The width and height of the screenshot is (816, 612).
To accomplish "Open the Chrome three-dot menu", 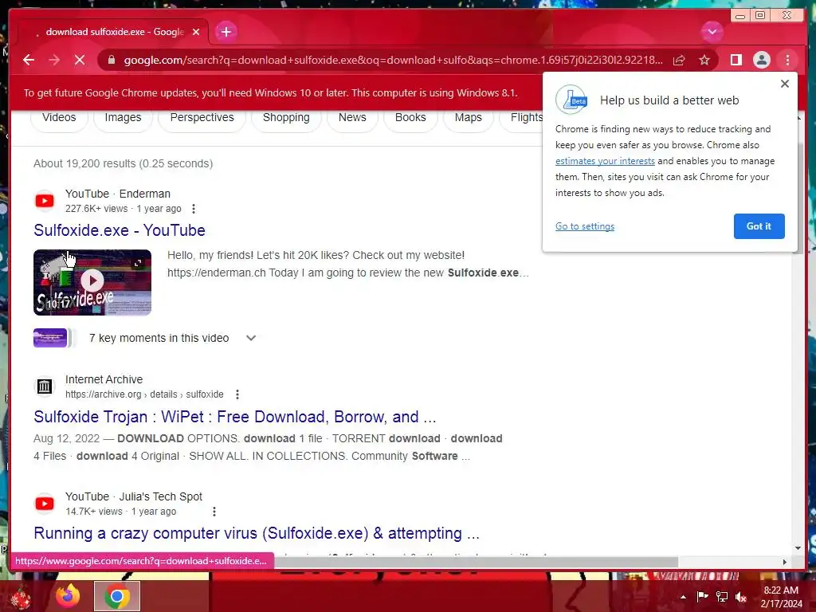I will (x=787, y=60).
